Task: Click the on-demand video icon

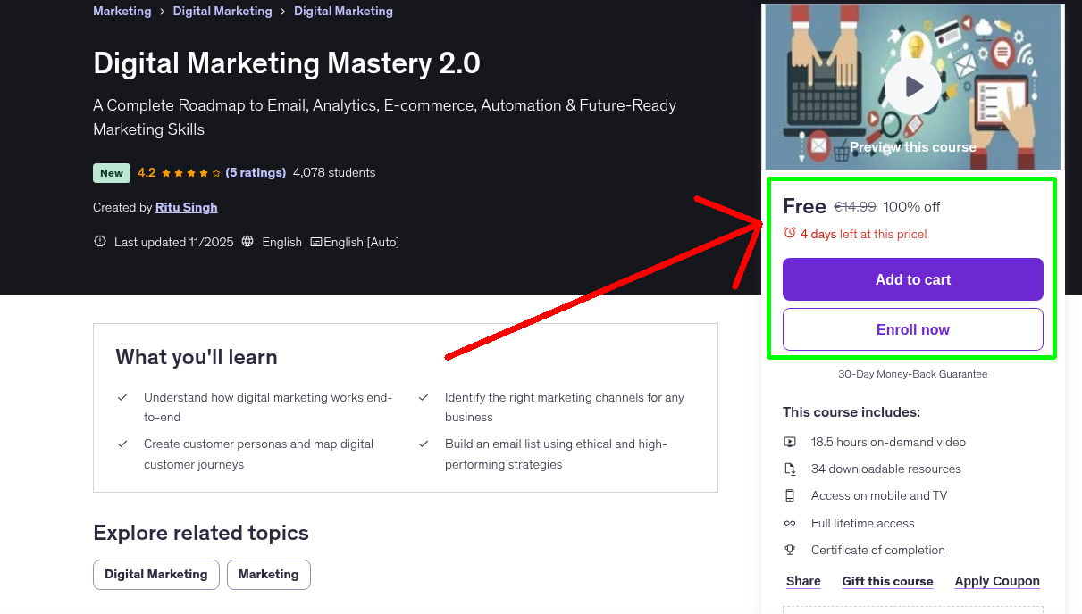Action: pos(790,441)
